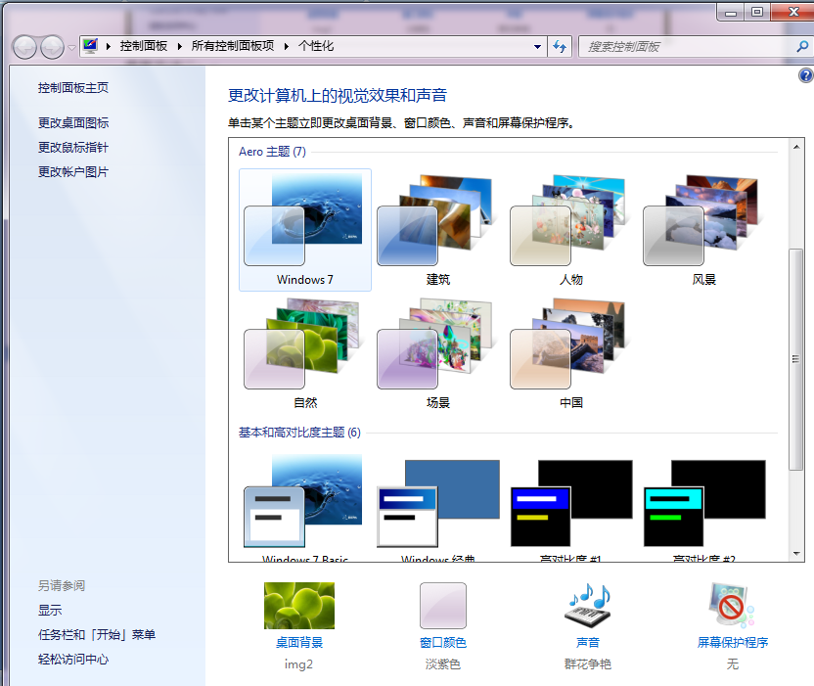Click the 控制面板 breadcrumb item

click(144, 46)
